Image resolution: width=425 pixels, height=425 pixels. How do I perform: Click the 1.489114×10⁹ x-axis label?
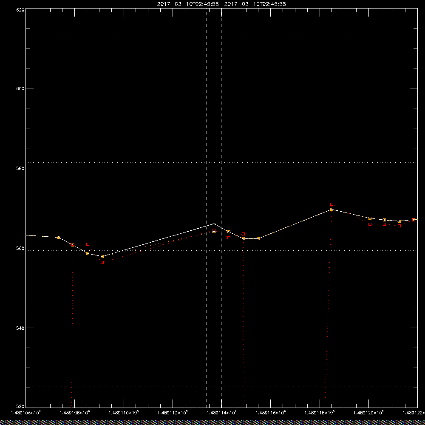click(x=222, y=413)
